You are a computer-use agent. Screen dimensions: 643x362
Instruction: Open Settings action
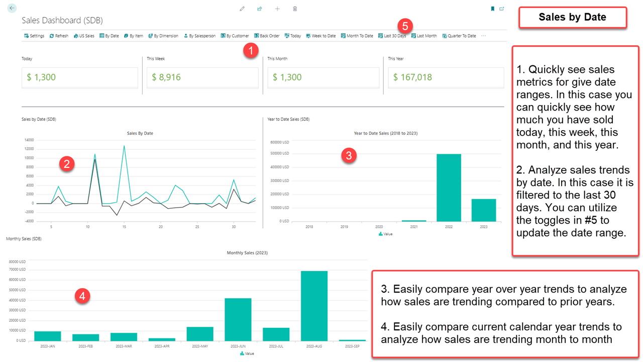point(34,36)
